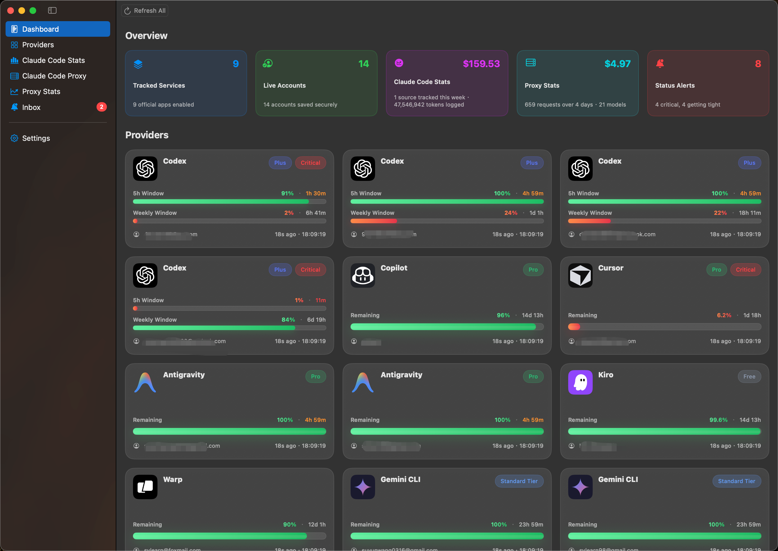Click the Kiro ghost icon
The height and width of the screenshot is (551, 778).
pos(580,382)
